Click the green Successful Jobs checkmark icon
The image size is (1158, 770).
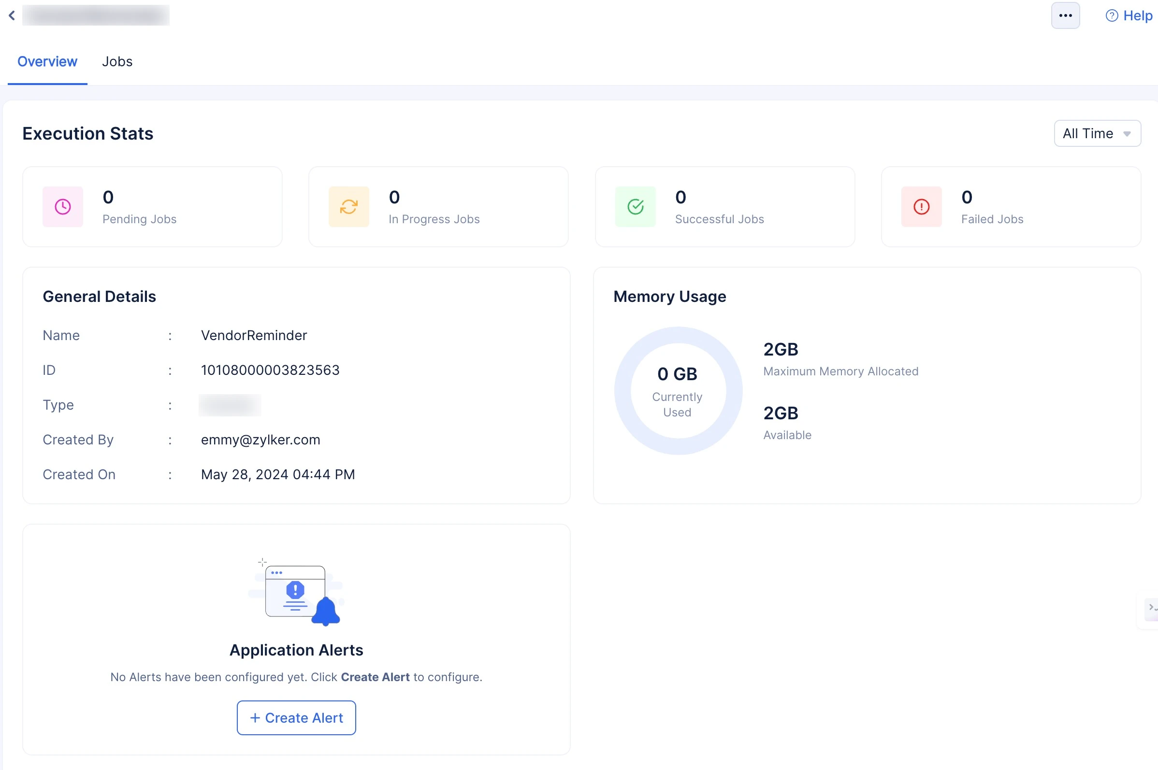coord(635,207)
